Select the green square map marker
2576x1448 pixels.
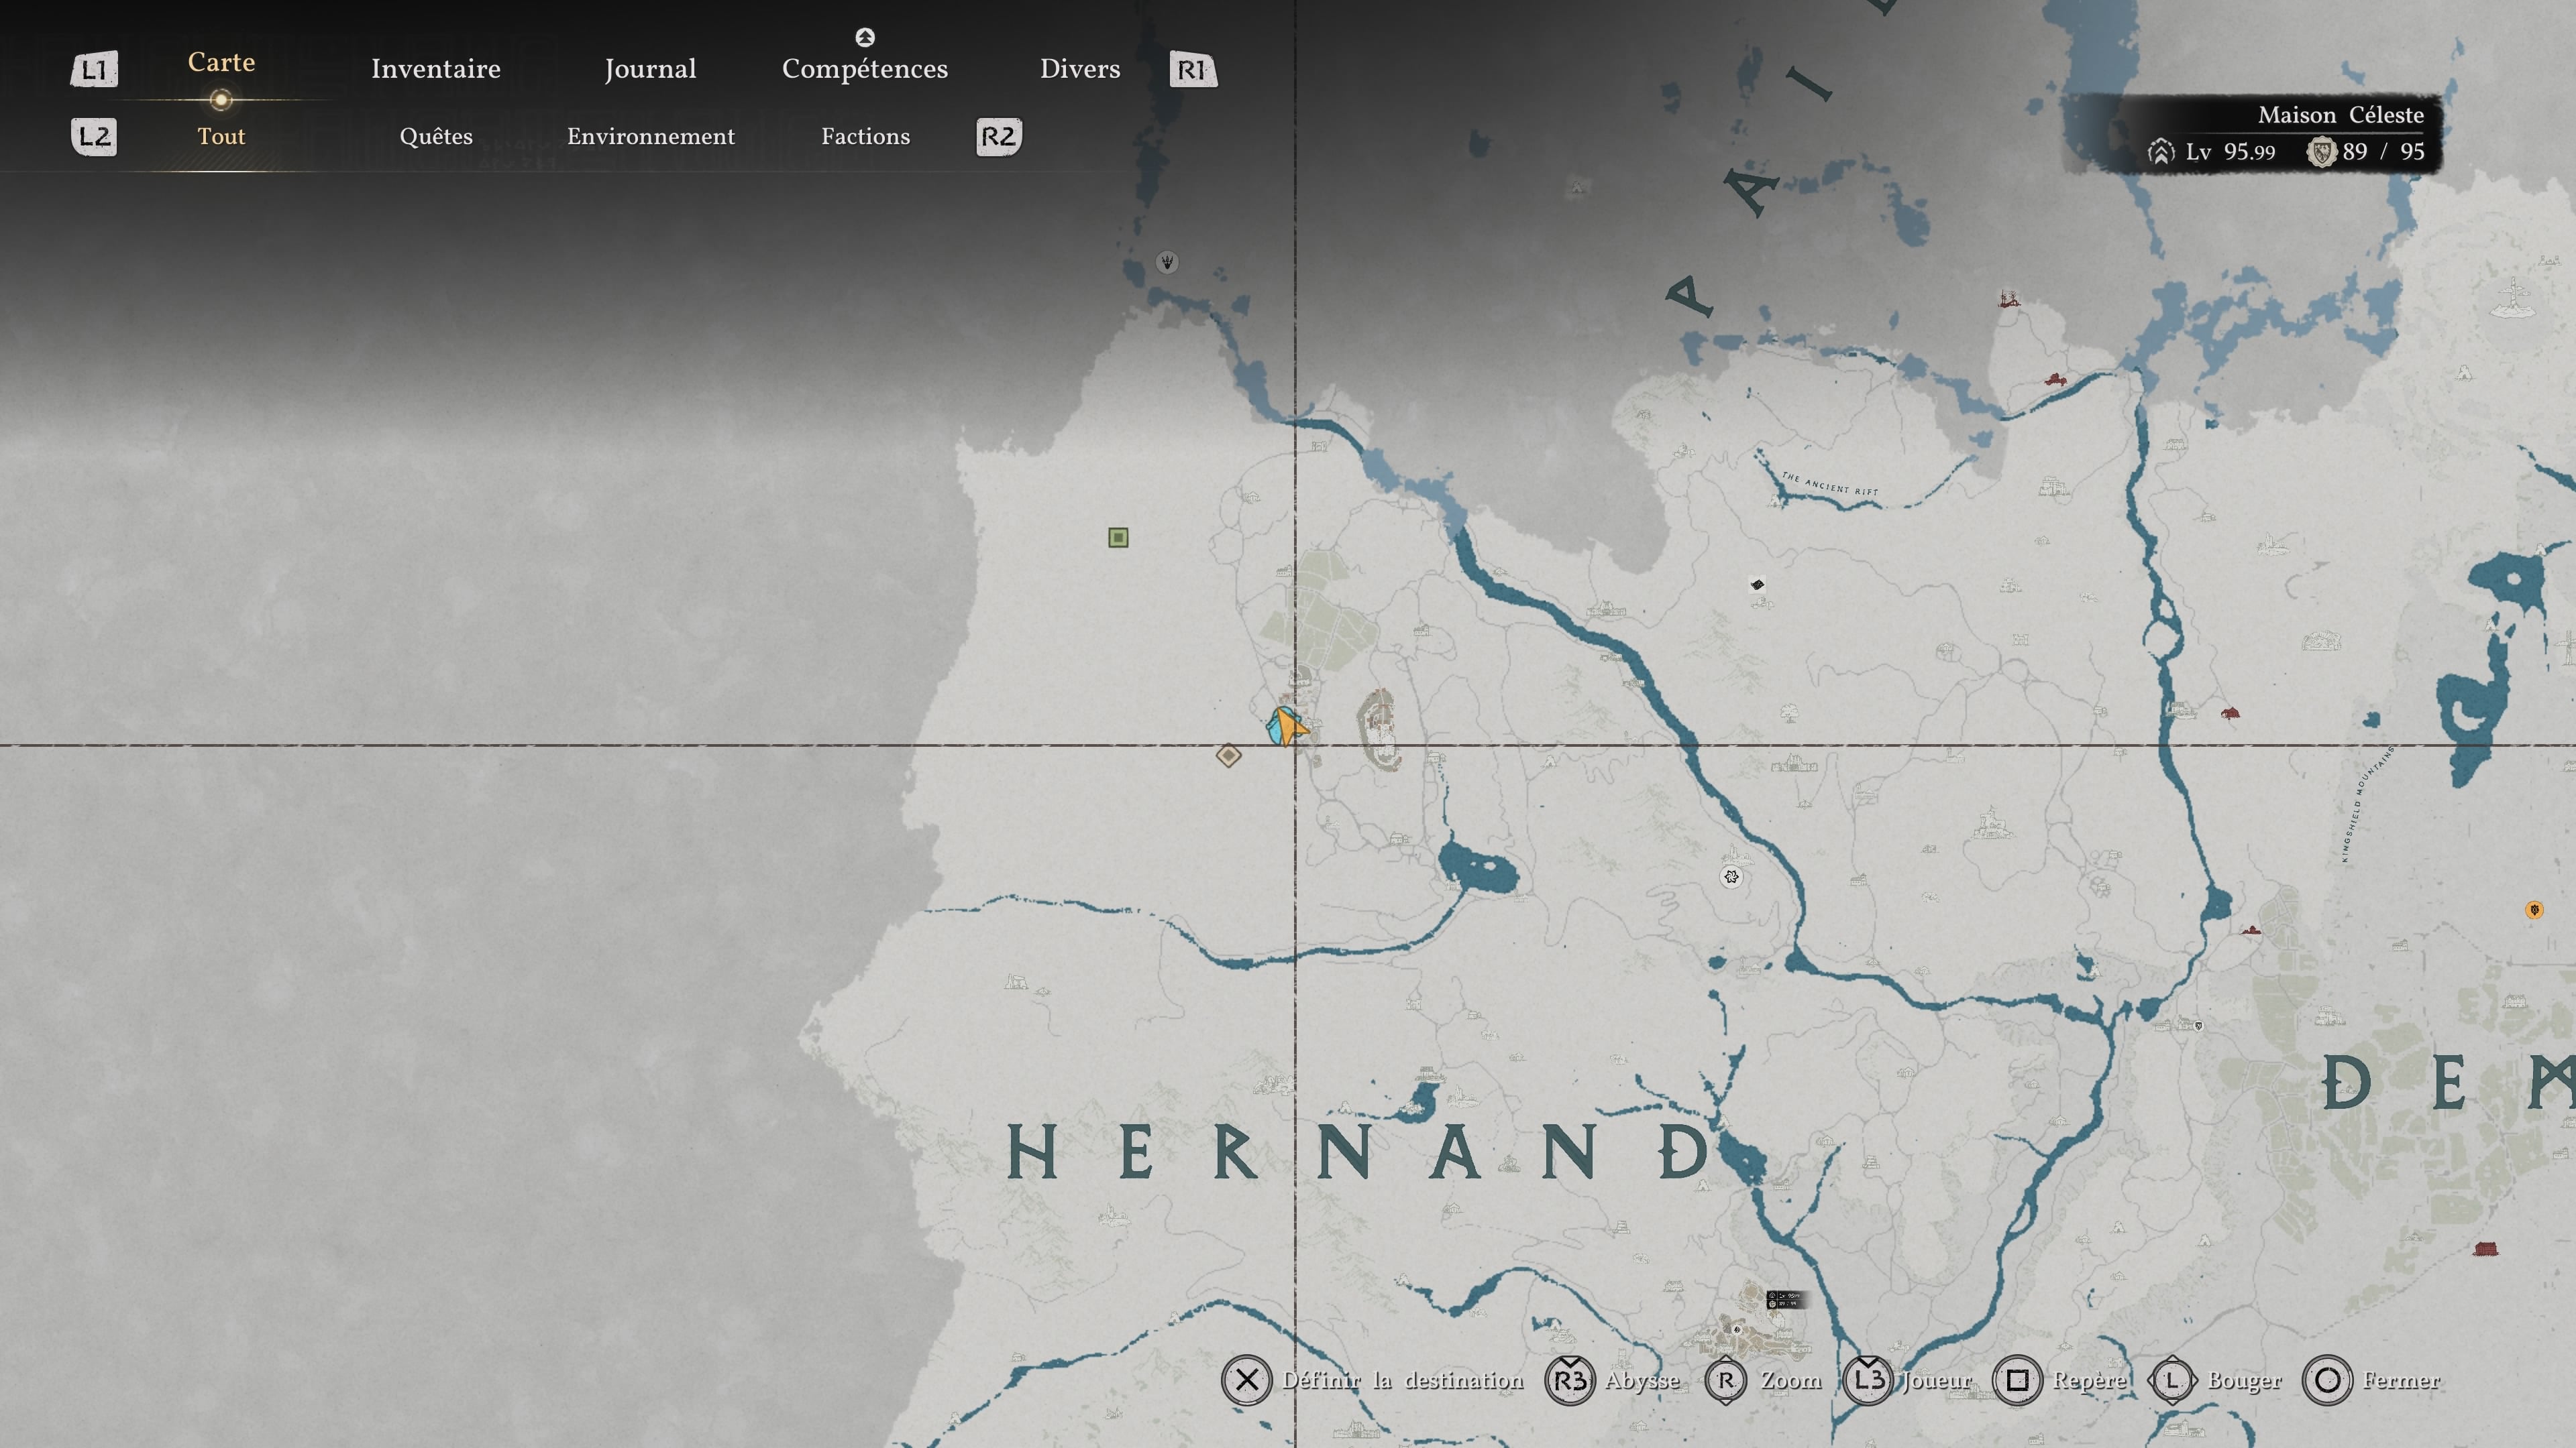pyautogui.click(x=1118, y=538)
